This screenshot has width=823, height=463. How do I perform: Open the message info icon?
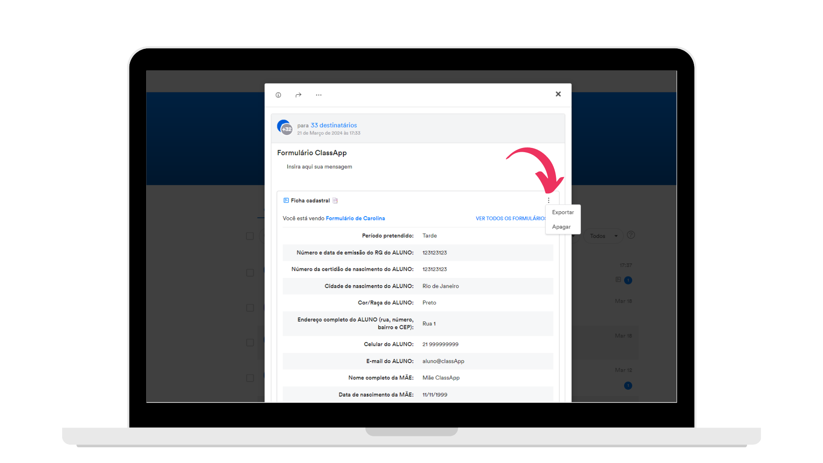click(x=278, y=95)
